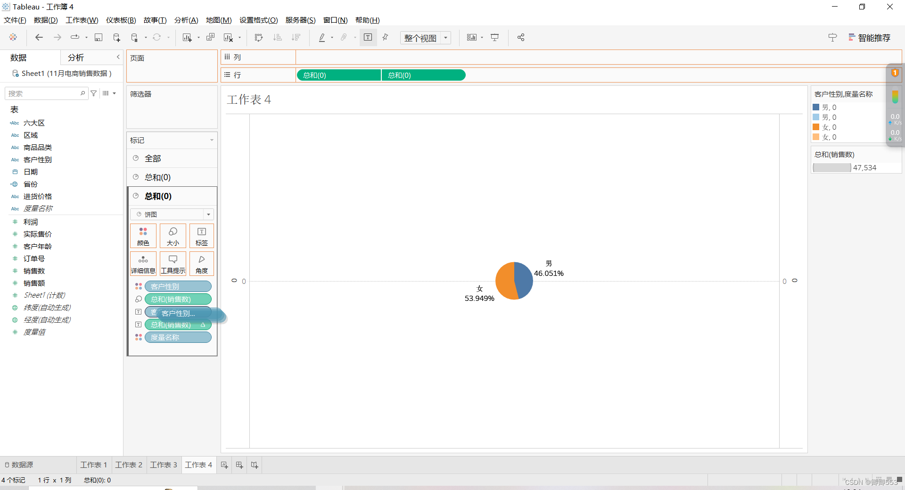The height and width of the screenshot is (490, 905).
Task: Click the pause auto updates icon
Action: 135,37
